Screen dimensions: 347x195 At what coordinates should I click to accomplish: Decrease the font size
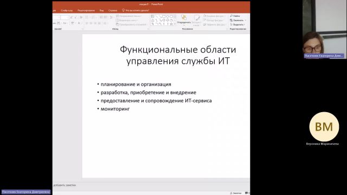76,17
